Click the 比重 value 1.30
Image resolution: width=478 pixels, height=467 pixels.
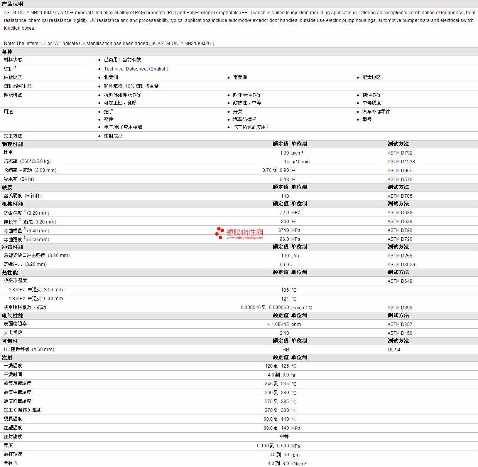(x=284, y=153)
